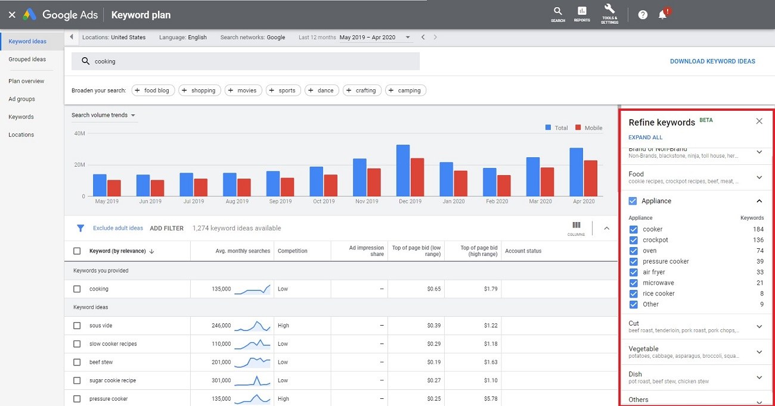Expand the Cut refine section
The image size is (775, 406).
pyautogui.click(x=759, y=326)
